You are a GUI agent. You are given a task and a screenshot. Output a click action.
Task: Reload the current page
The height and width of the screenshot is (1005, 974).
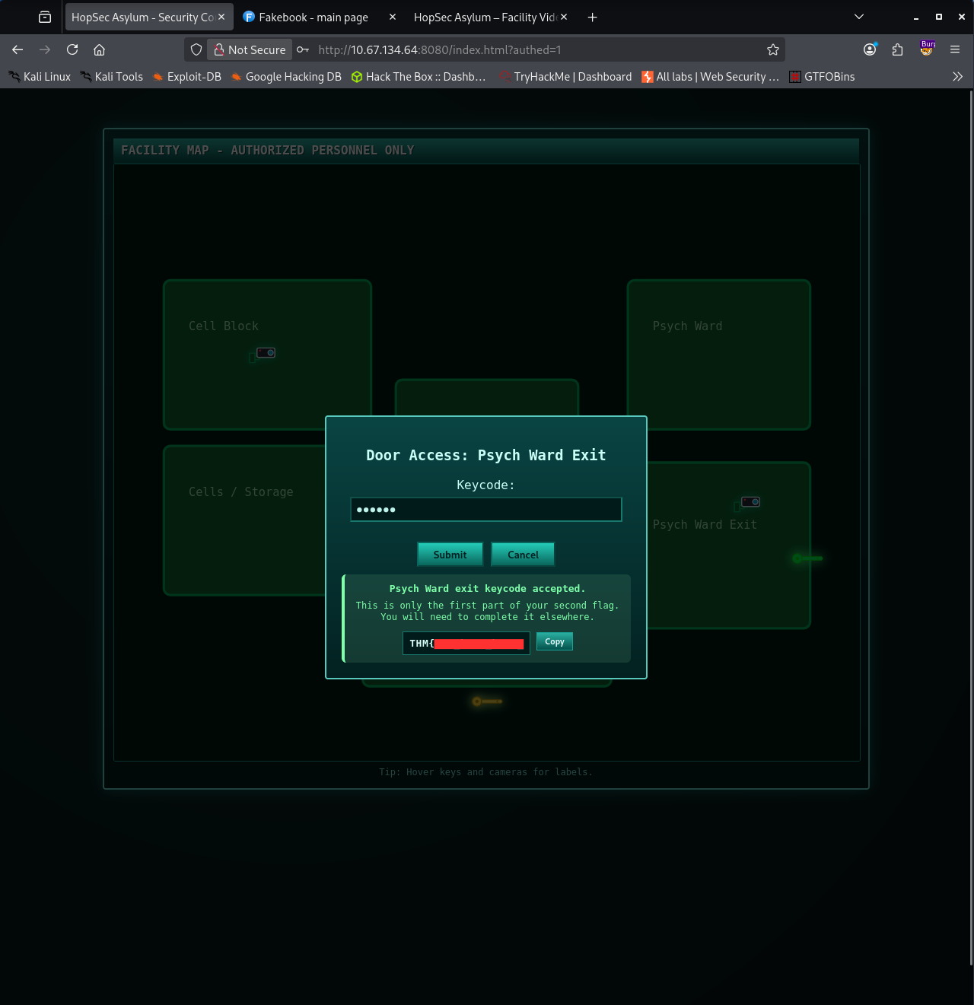click(72, 50)
